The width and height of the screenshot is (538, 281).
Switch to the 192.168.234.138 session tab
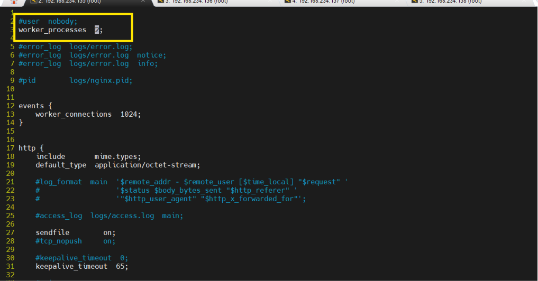466,2
